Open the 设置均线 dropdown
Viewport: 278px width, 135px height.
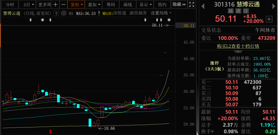(x=161, y=13)
